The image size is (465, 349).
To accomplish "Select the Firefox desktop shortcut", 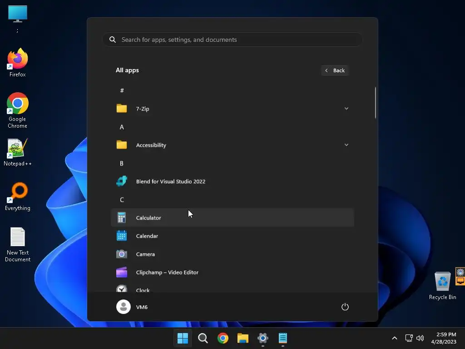I will [x=18, y=62].
